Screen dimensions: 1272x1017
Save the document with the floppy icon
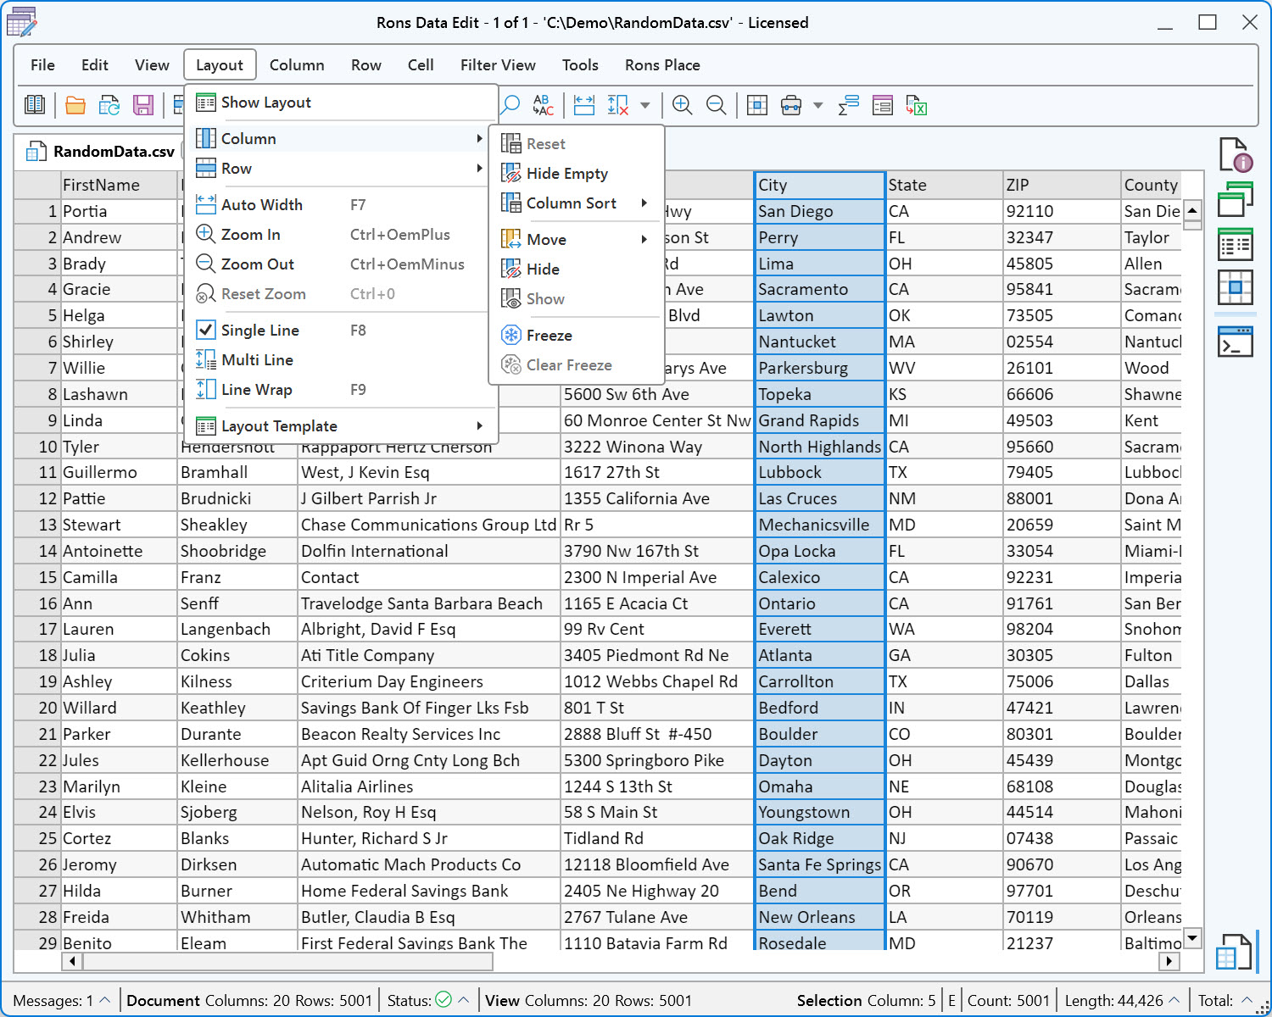coord(143,105)
